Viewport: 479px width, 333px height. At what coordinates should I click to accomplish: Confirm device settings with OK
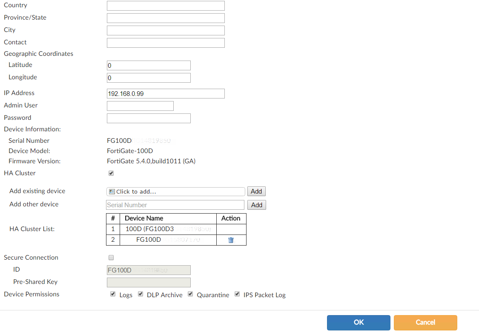(359, 322)
